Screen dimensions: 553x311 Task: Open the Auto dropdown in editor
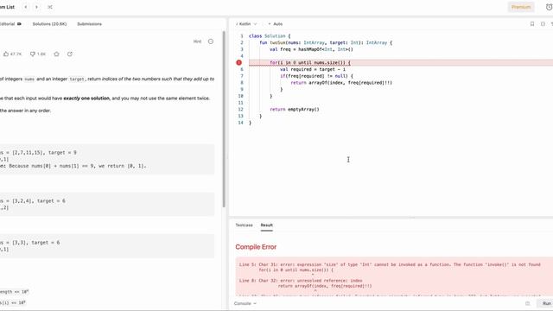click(x=276, y=24)
